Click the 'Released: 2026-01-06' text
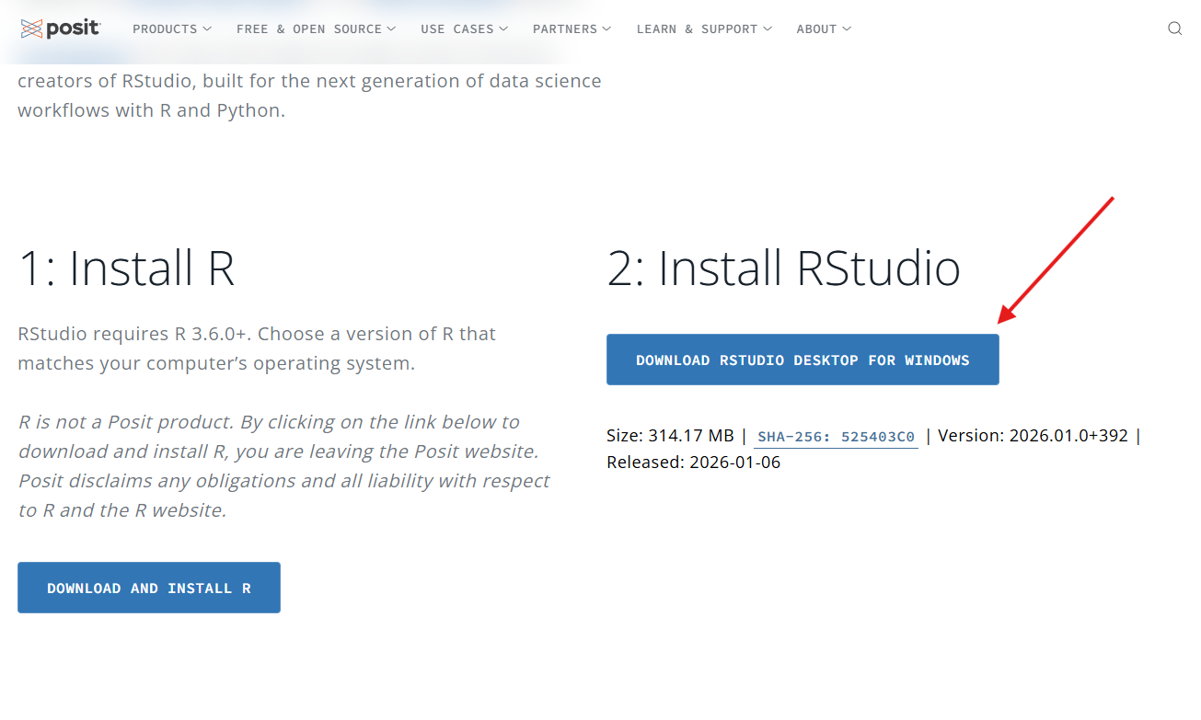The width and height of the screenshot is (1201, 720). [x=693, y=463]
